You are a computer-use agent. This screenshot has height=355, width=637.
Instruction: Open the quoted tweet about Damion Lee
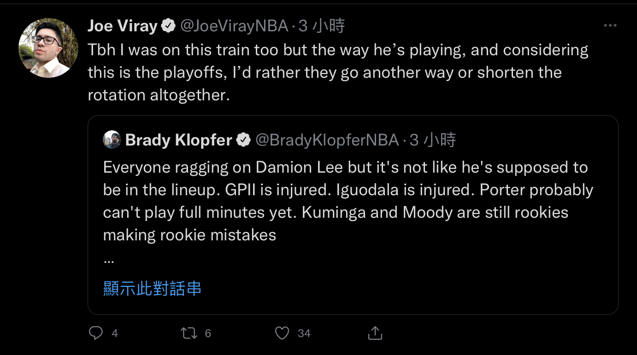coord(348,201)
